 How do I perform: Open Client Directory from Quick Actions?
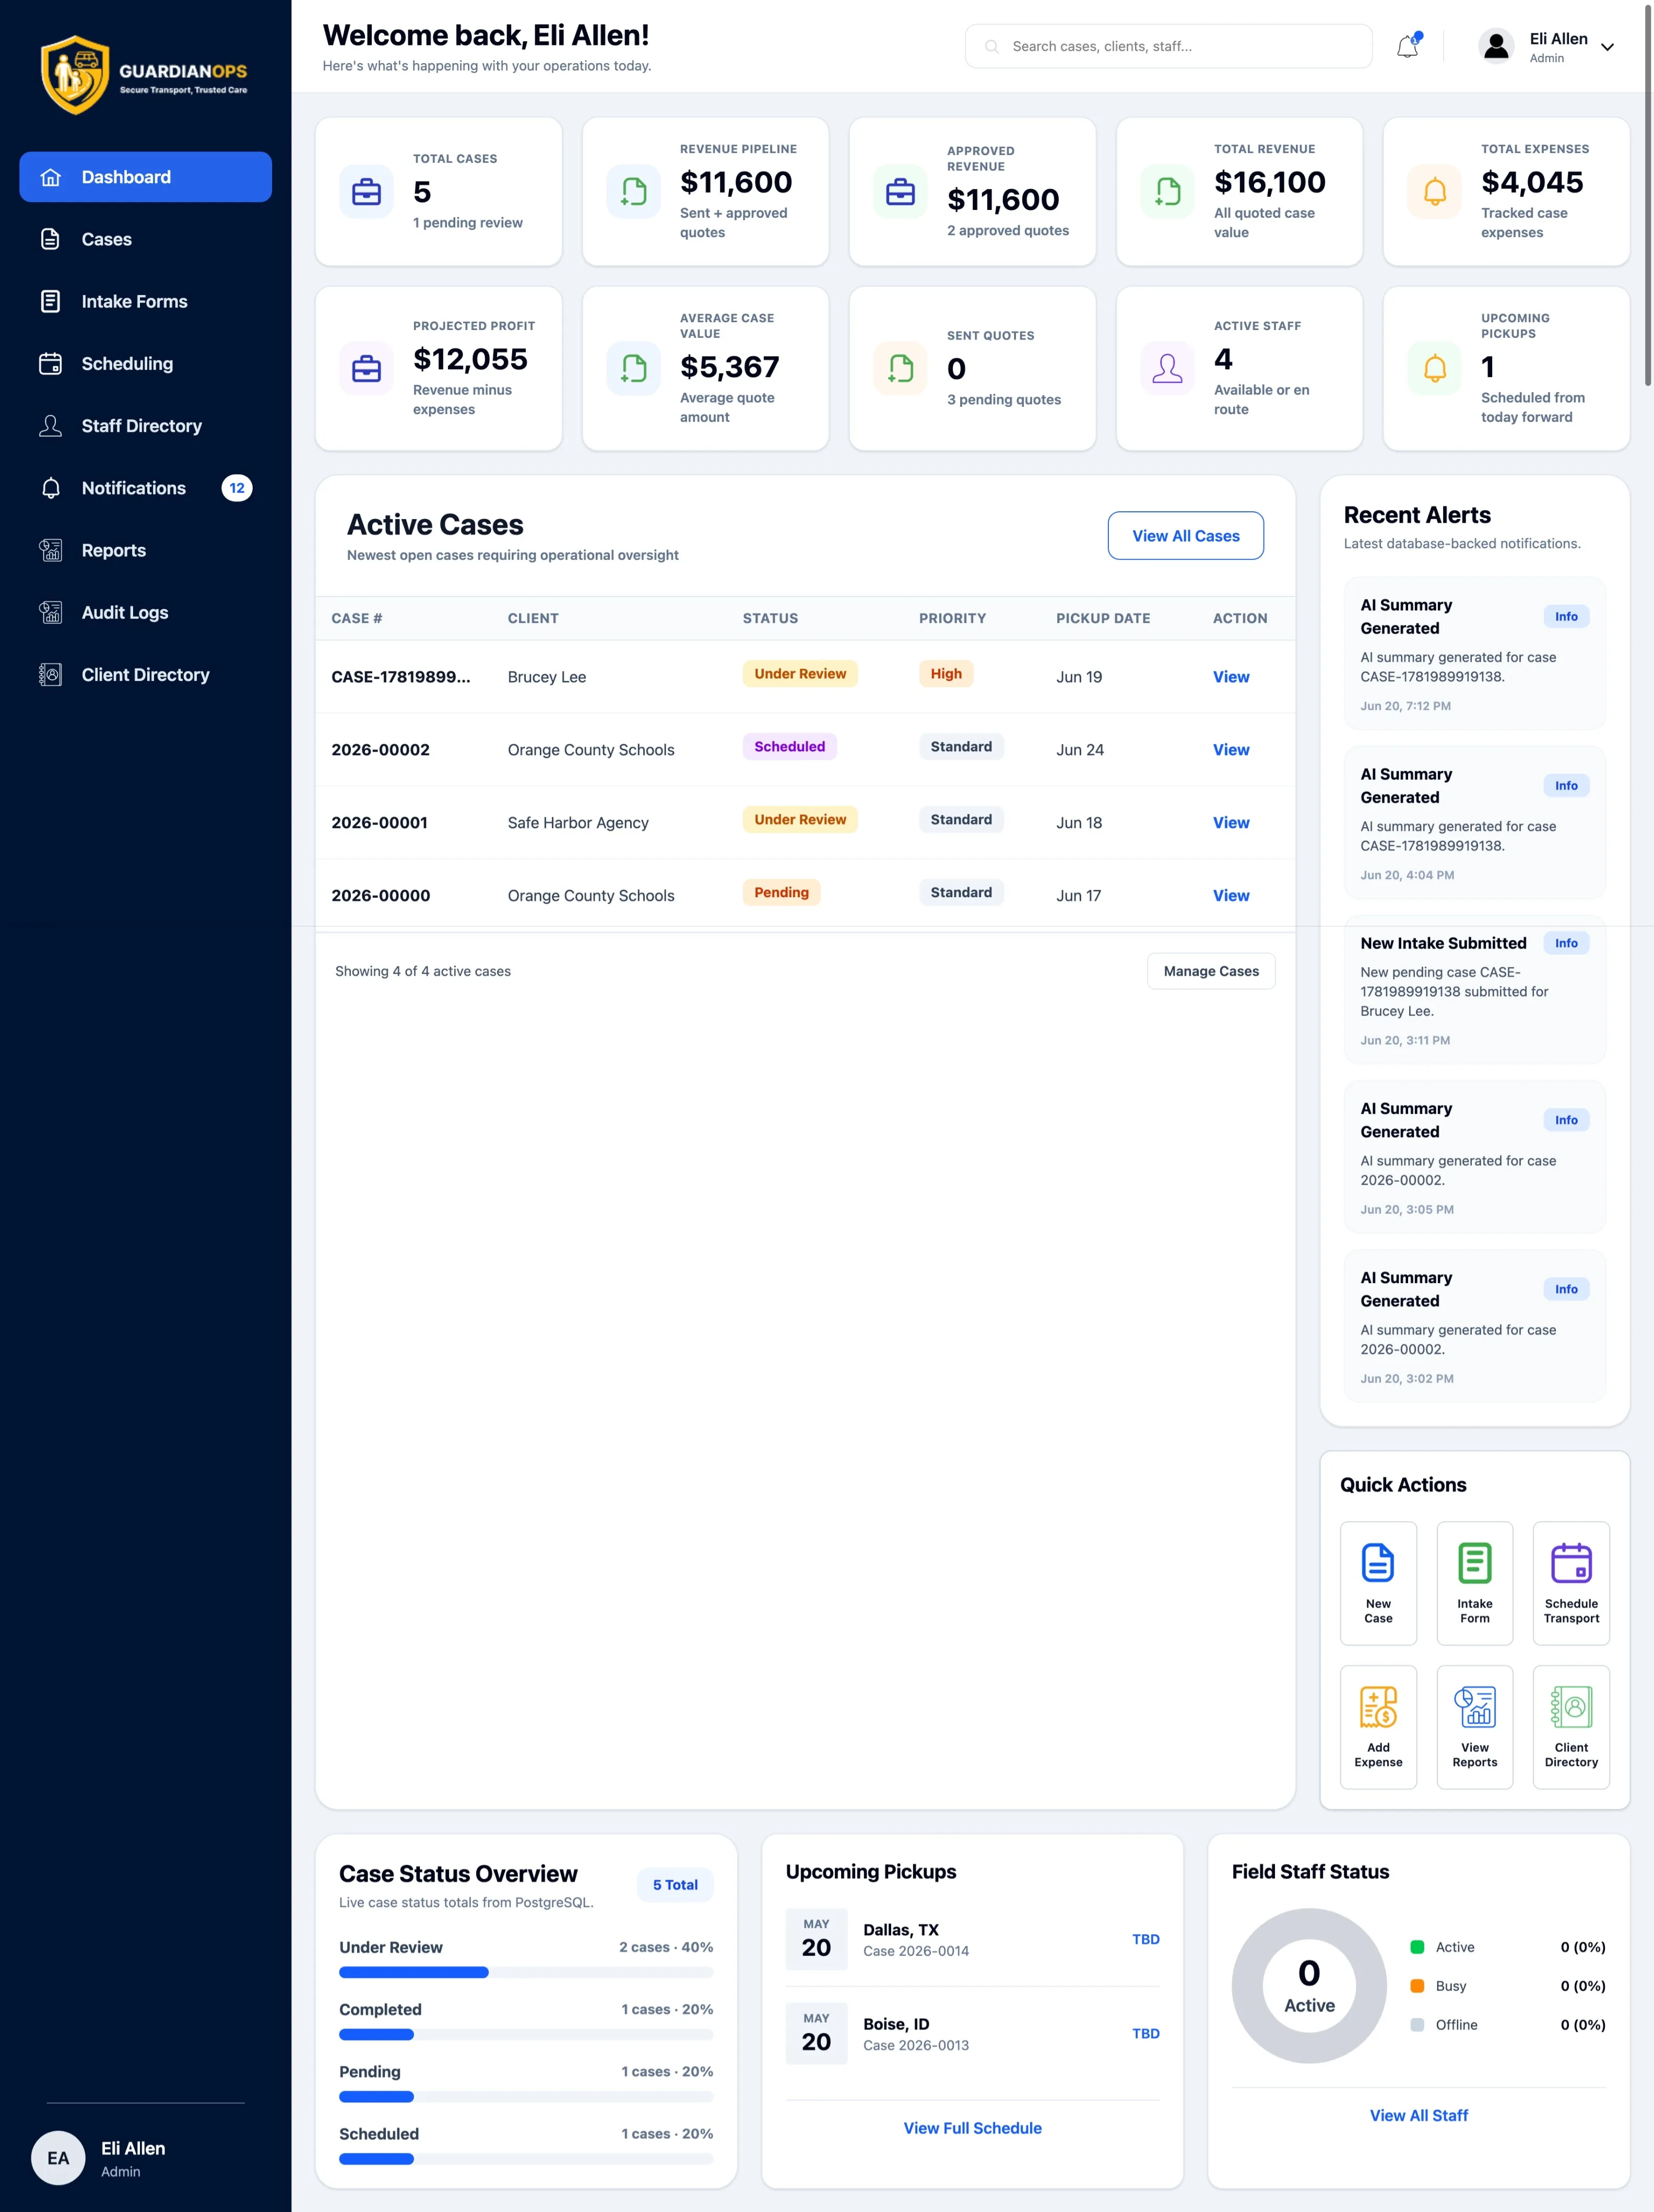tap(1571, 1726)
